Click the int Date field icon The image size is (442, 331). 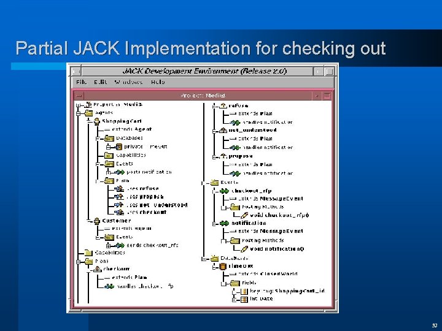[244, 299]
